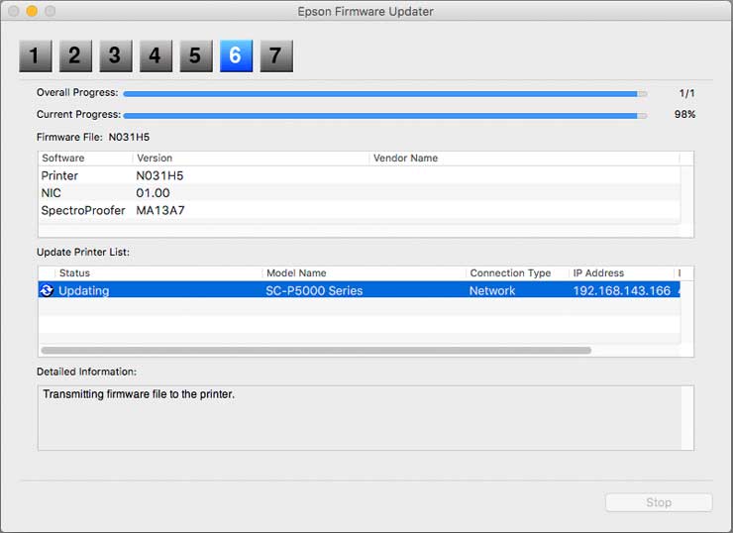Screen dimensions: 733x533
Task: Click IP address 192.168.143.166
Action: [x=622, y=291]
